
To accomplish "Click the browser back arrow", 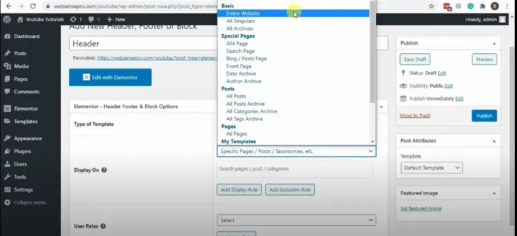I will pyautogui.click(x=8, y=6).
